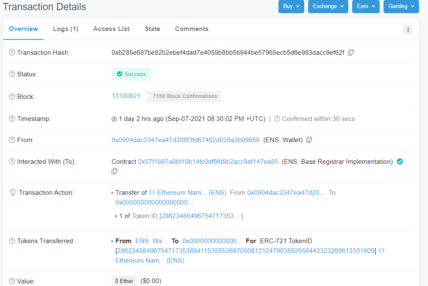Click the help icon next to Timestamp

pyautogui.click(x=12, y=119)
